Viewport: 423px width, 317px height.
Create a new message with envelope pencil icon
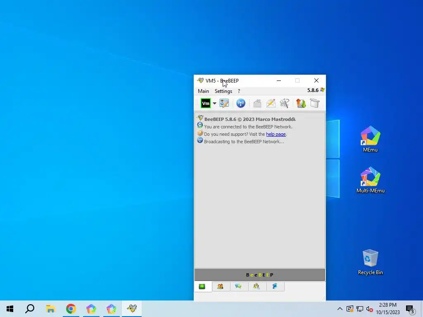271,103
